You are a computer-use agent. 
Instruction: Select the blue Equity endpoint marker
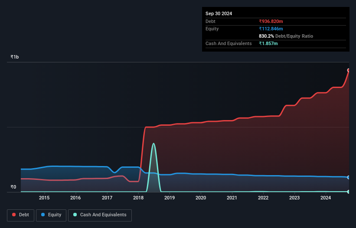[x=349, y=177]
